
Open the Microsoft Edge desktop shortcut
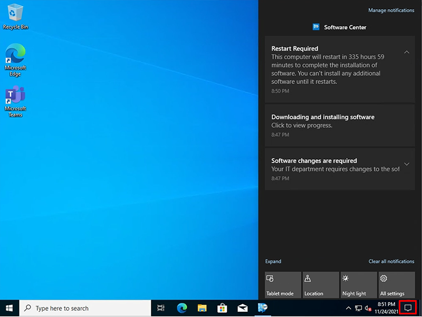[x=15, y=59]
